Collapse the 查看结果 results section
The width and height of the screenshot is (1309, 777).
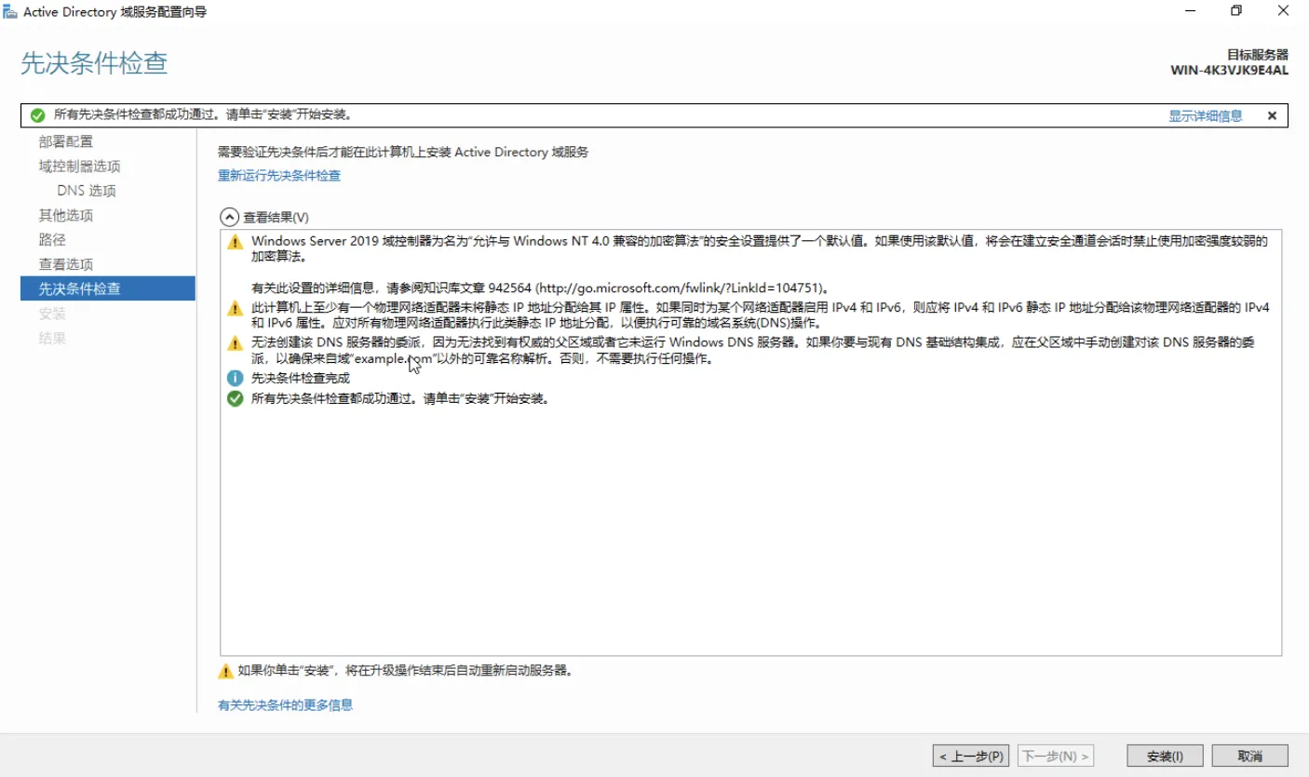click(x=229, y=217)
